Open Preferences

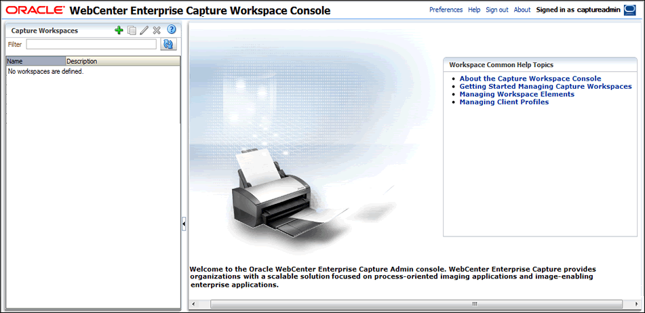point(446,10)
